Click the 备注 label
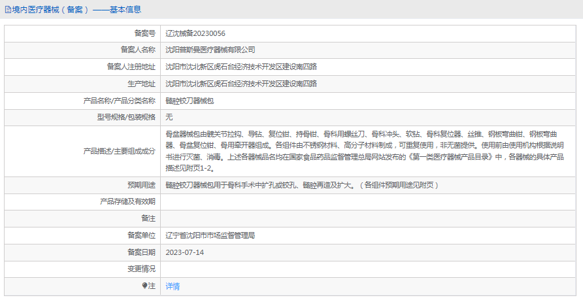 tap(148, 218)
